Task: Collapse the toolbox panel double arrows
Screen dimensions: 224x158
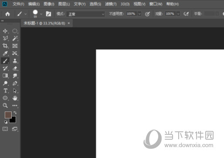Action: 2,21
